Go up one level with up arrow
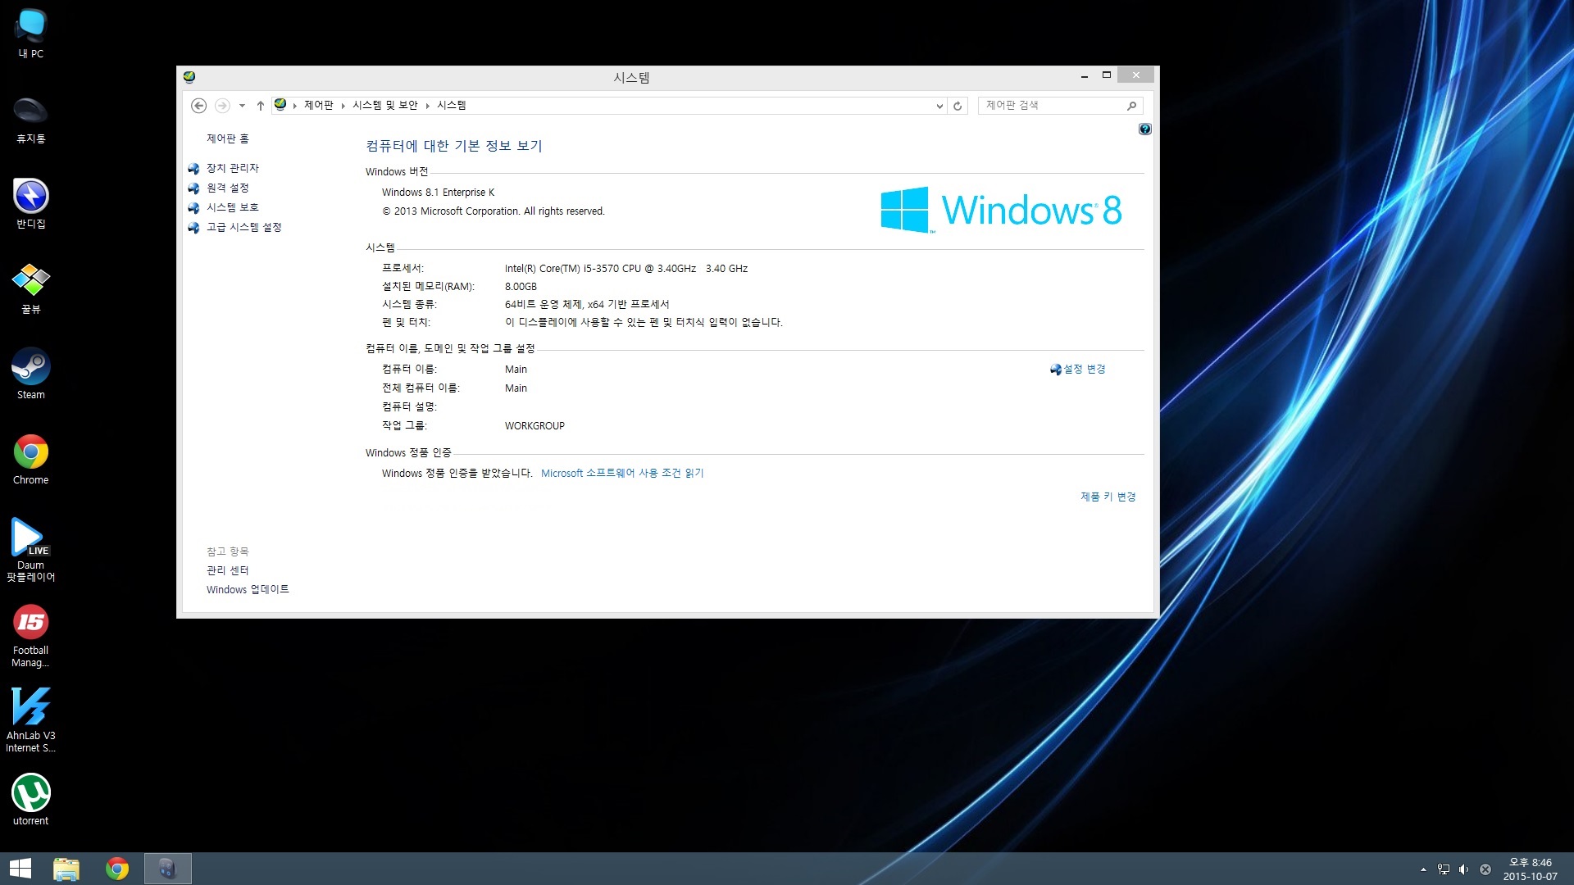The height and width of the screenshot is (885, 1574). tap(261, 106)
